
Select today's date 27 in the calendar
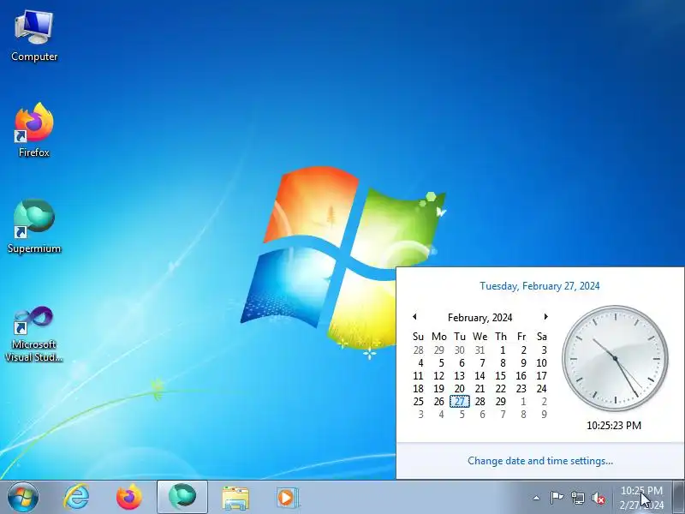460,401
